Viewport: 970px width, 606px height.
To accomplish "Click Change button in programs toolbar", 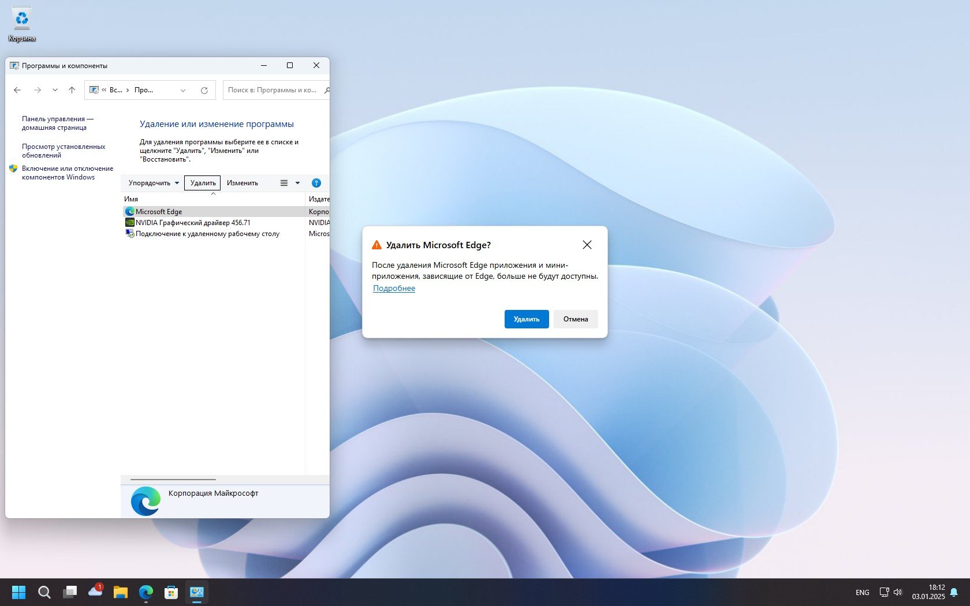I will [x=242, y=183].
